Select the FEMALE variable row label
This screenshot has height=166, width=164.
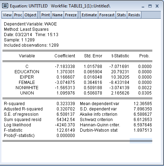tap(27, 82)
